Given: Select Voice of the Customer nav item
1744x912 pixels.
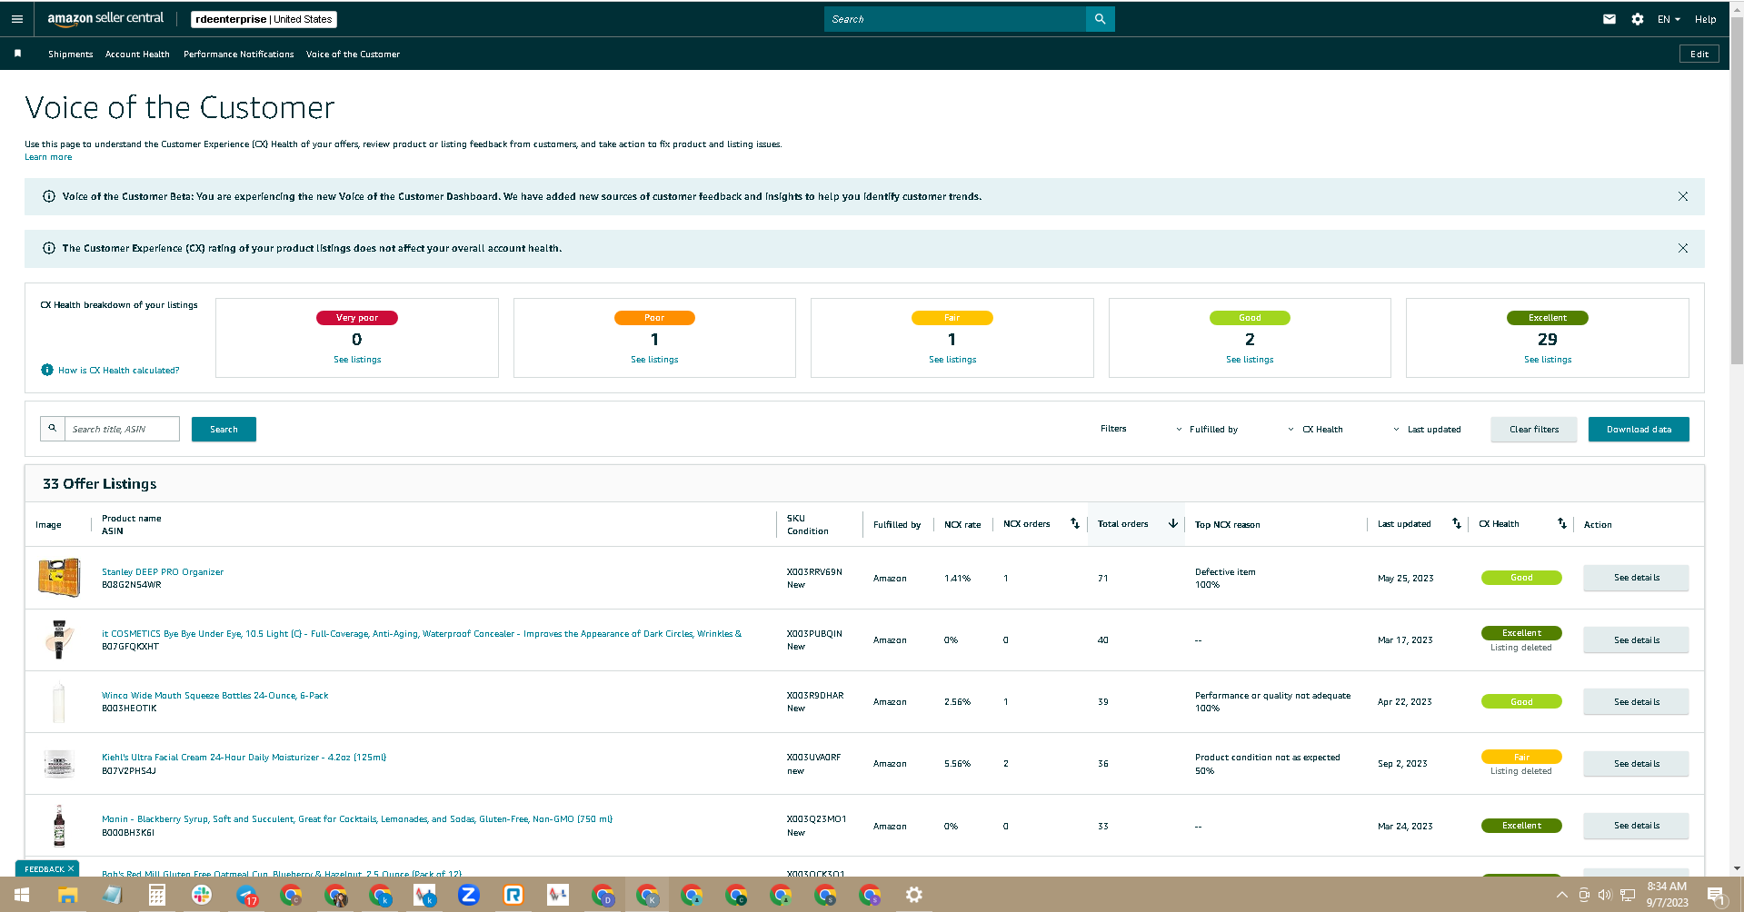Looking at the screenshot, I should pos(353,55).
